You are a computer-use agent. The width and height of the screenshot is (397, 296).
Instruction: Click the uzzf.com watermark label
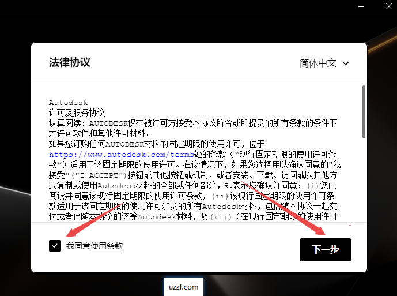click(x=184, y=286)
